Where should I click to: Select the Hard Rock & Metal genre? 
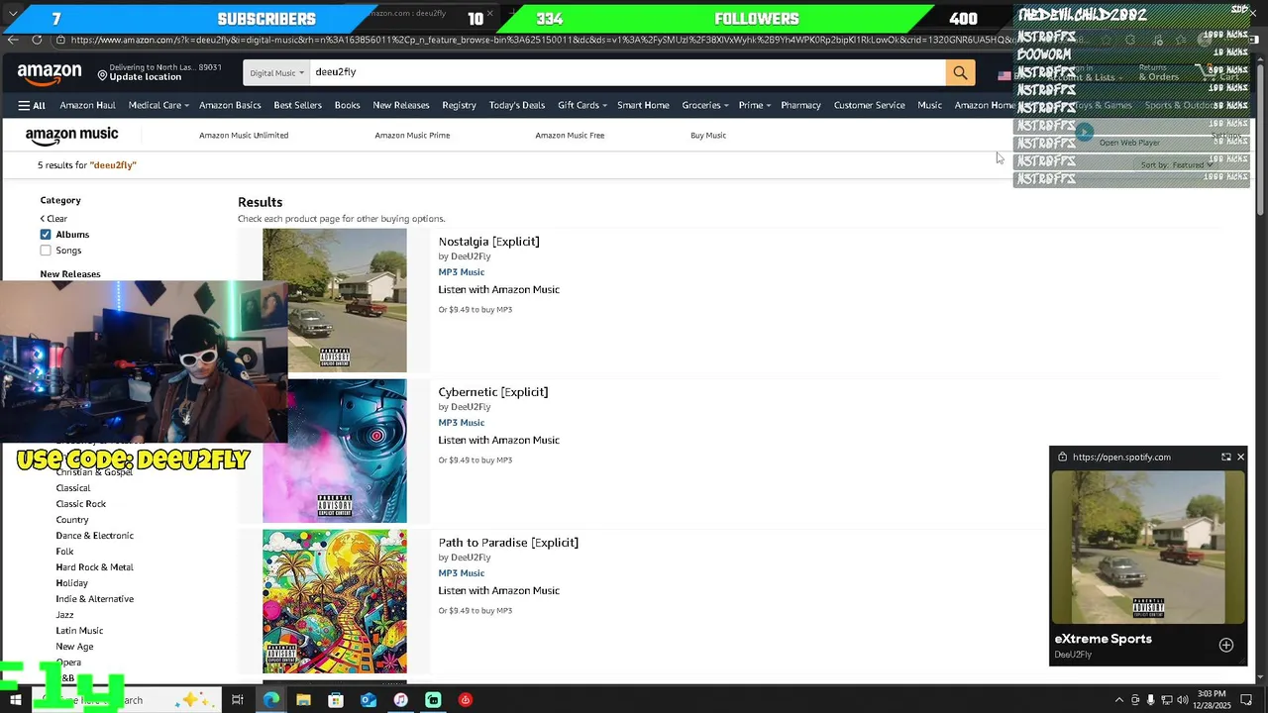pos(94,567)
